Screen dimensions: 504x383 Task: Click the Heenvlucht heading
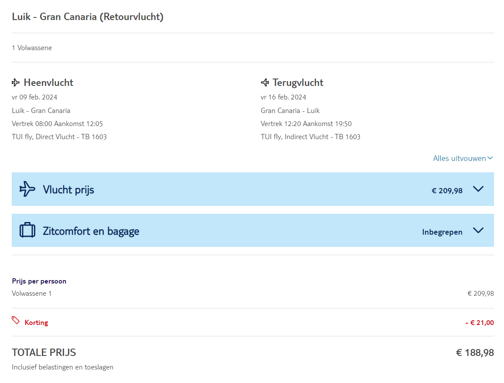coord(48,82)
